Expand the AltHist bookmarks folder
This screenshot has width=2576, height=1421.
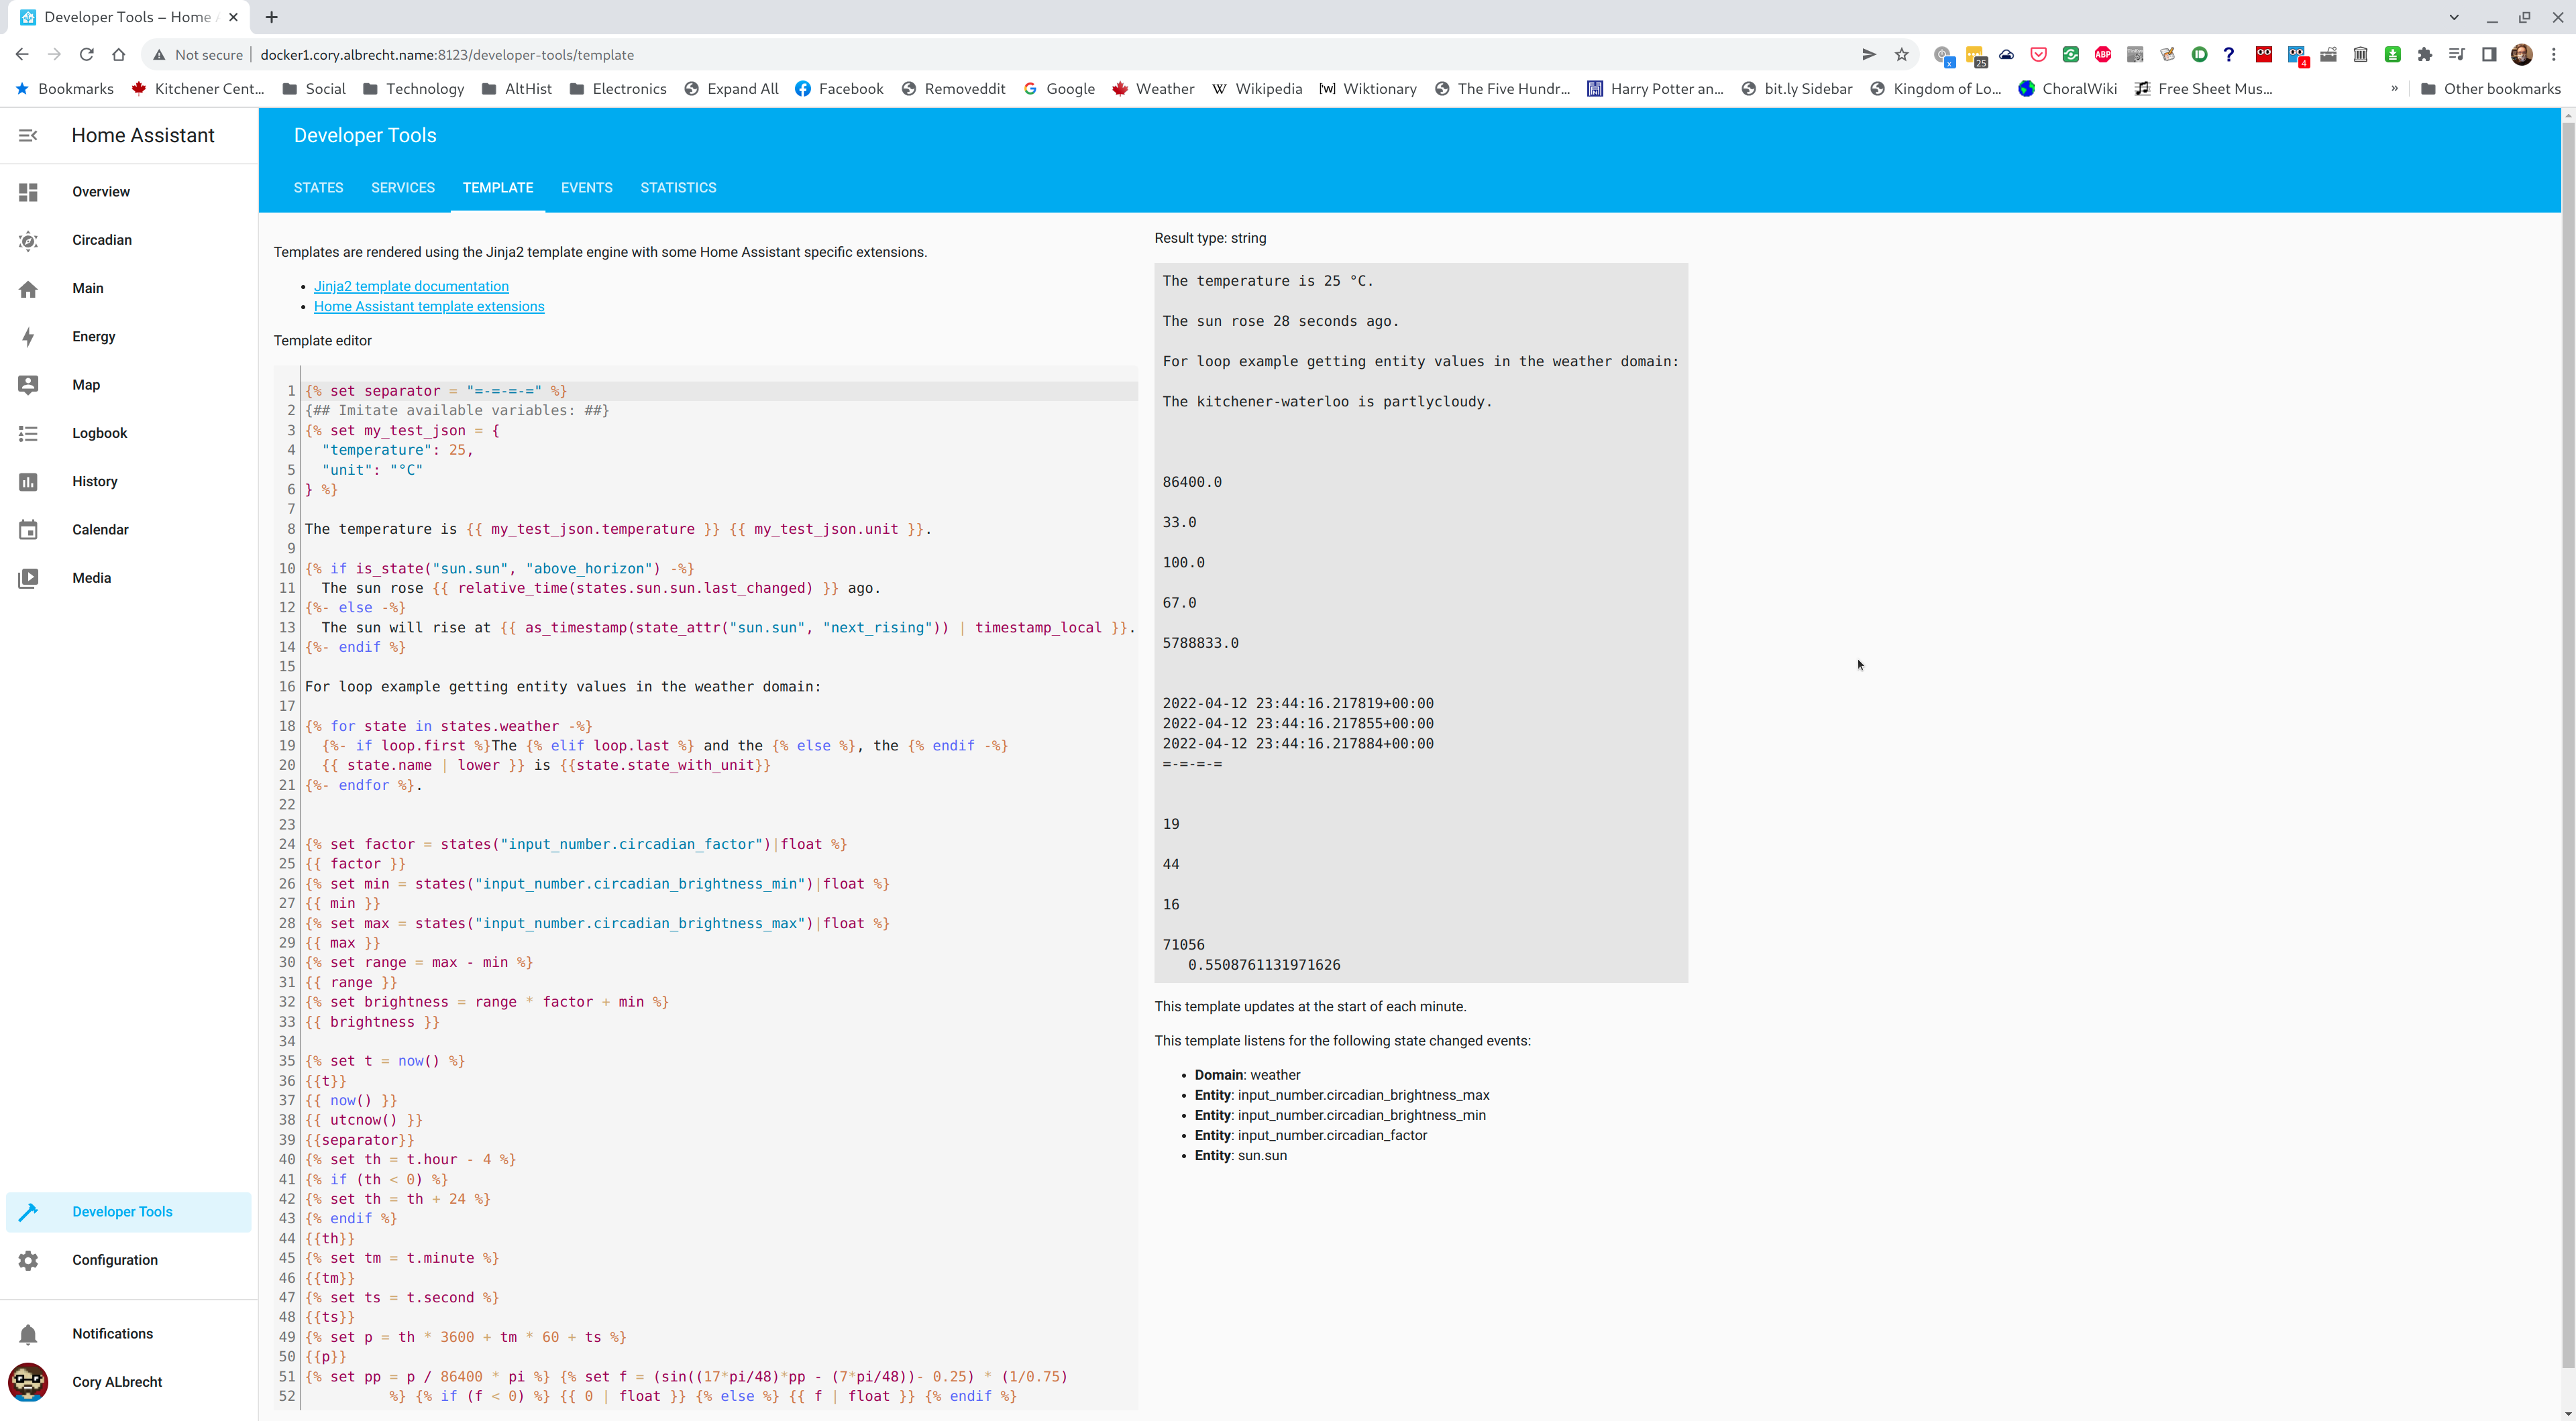[516, 89]
